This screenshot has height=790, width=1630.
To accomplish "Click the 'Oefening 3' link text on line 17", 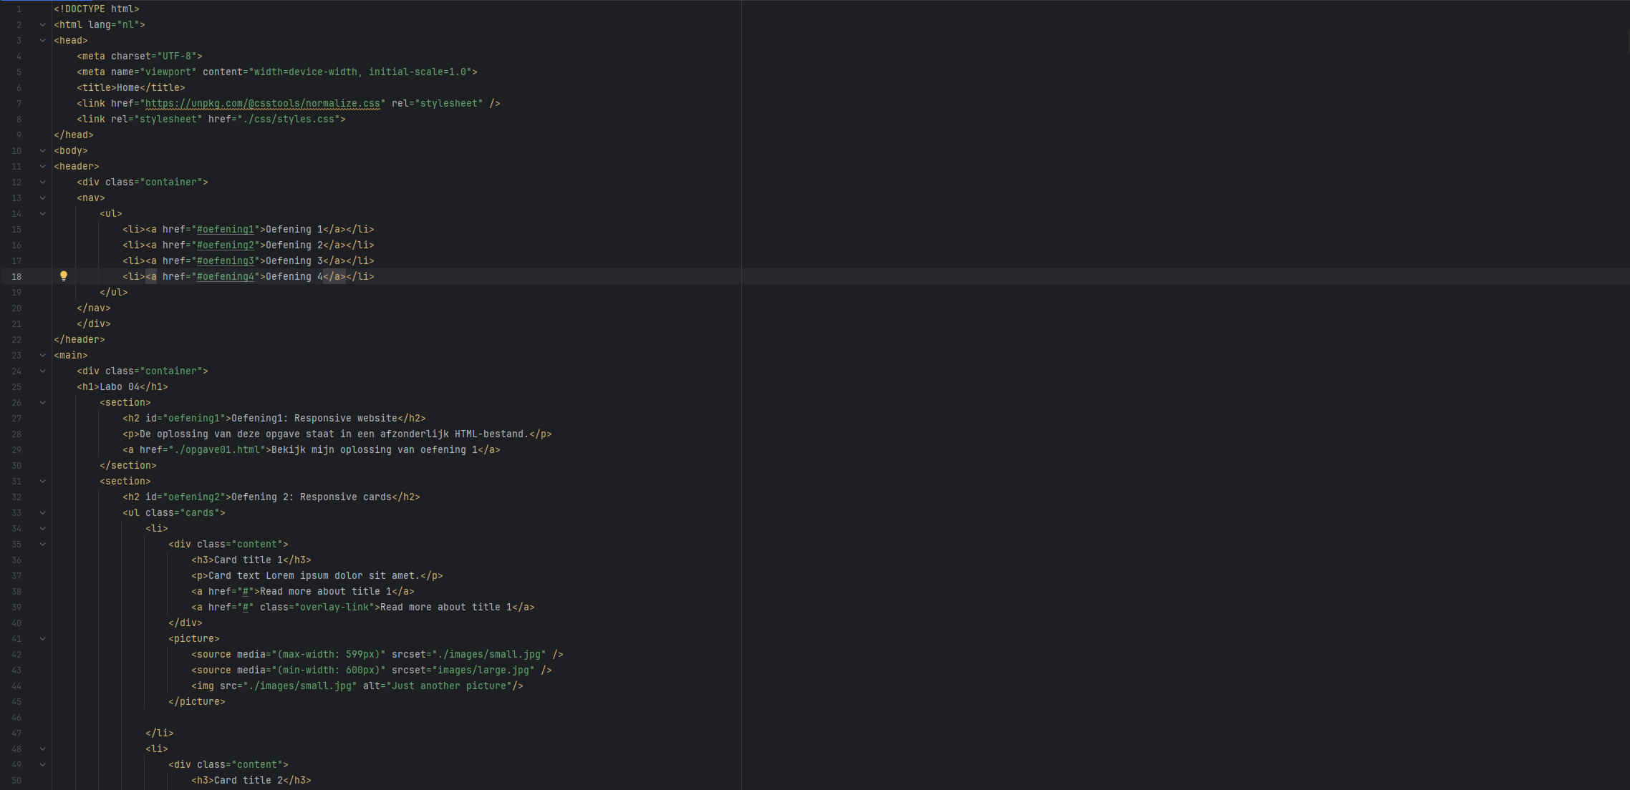I will click(x=294, y=261).
